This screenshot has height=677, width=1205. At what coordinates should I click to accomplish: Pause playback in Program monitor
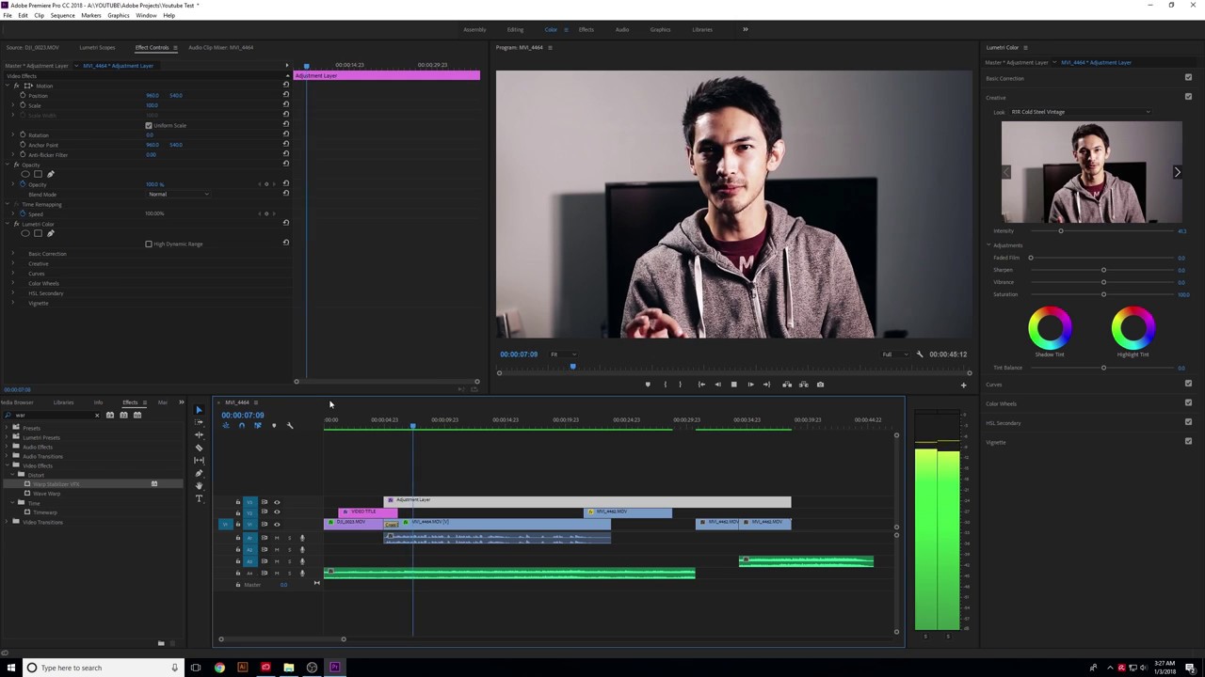click(733, 385)
